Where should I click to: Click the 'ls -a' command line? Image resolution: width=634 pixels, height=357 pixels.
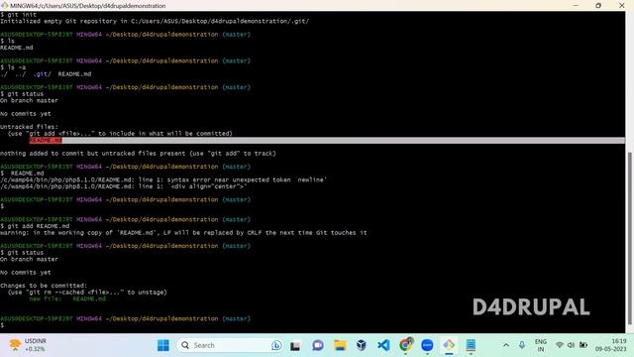point(13,67)
